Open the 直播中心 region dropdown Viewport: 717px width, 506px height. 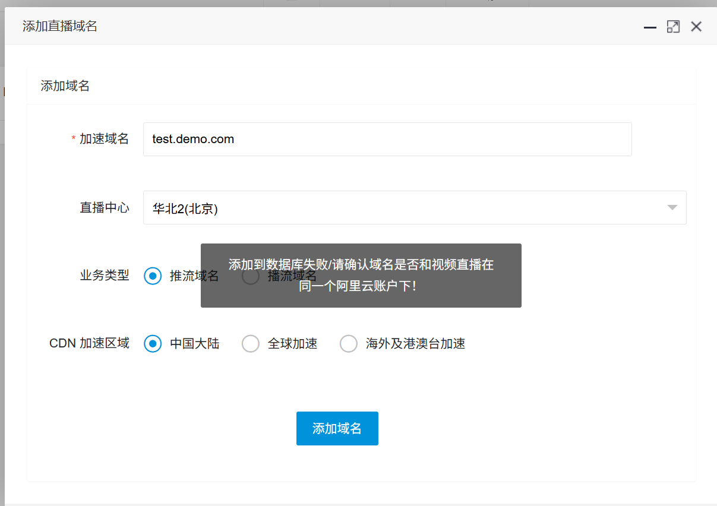(415, 208)
